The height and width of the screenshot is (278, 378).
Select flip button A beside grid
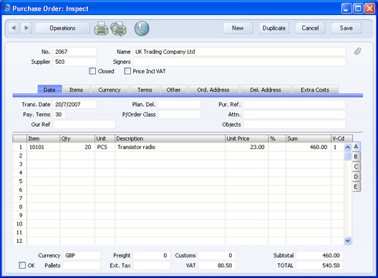356,147
